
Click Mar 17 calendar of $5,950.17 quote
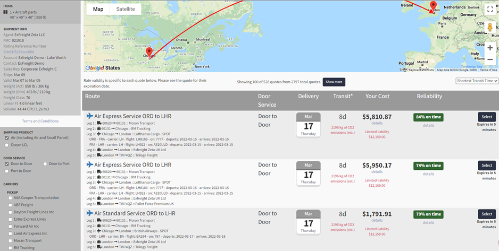(308, 174)
